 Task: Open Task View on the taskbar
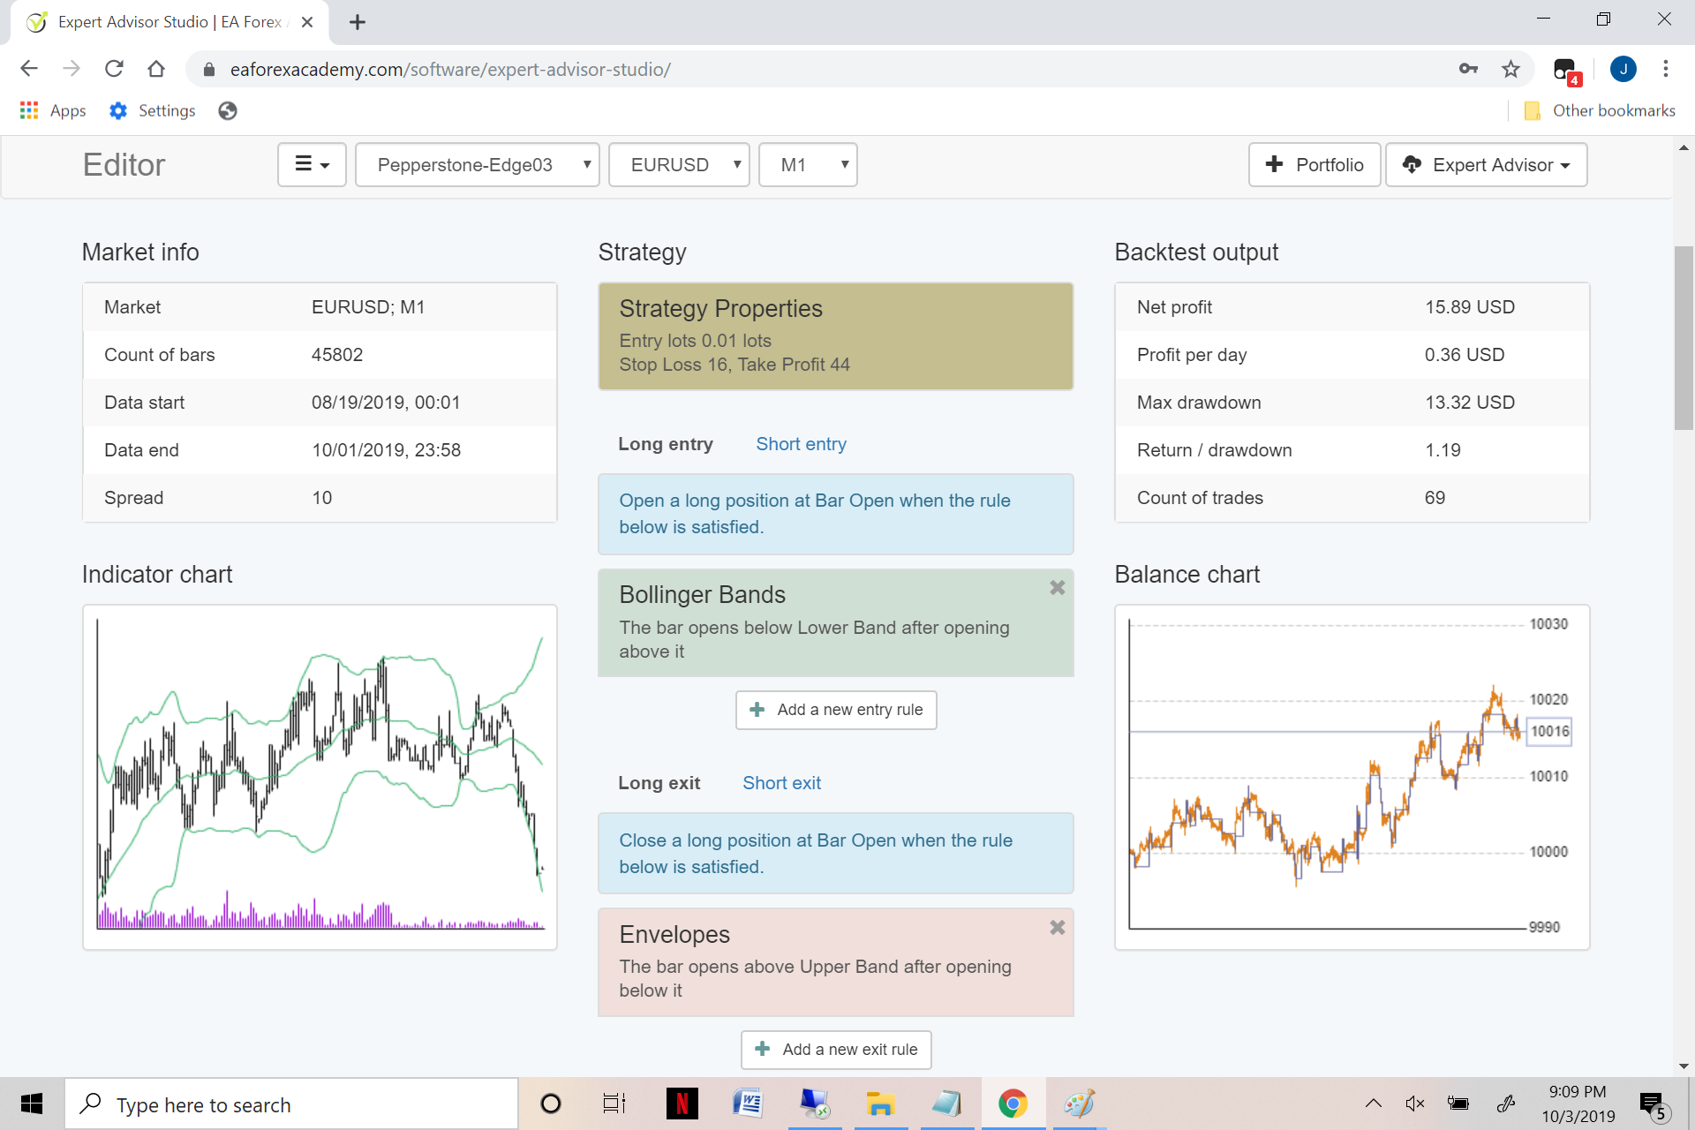[614, 1104]
